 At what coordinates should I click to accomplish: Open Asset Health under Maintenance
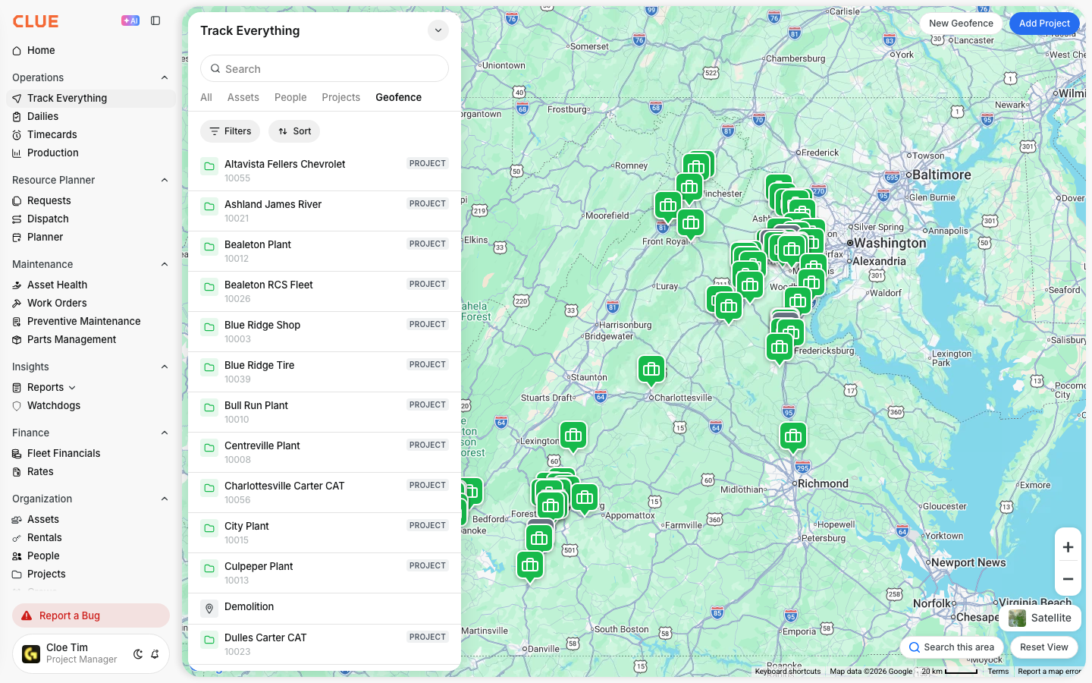click(x=57, y=285)
